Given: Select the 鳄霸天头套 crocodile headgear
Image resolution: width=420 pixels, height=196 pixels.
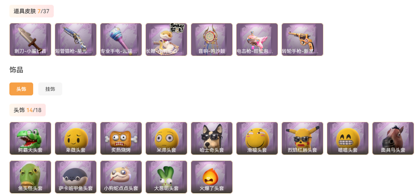Looking at the screenshot, I should [x=30, y=139].
